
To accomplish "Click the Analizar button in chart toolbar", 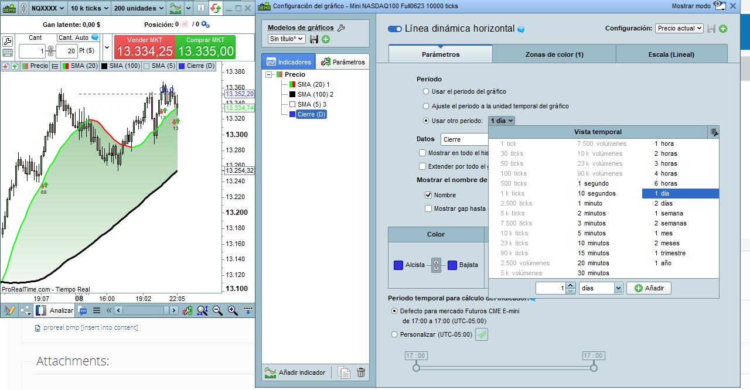I will pos(55,310).
